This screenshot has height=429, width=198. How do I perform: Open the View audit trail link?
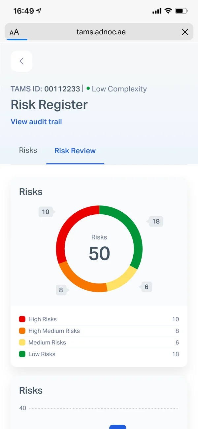(x=36, y=122)
